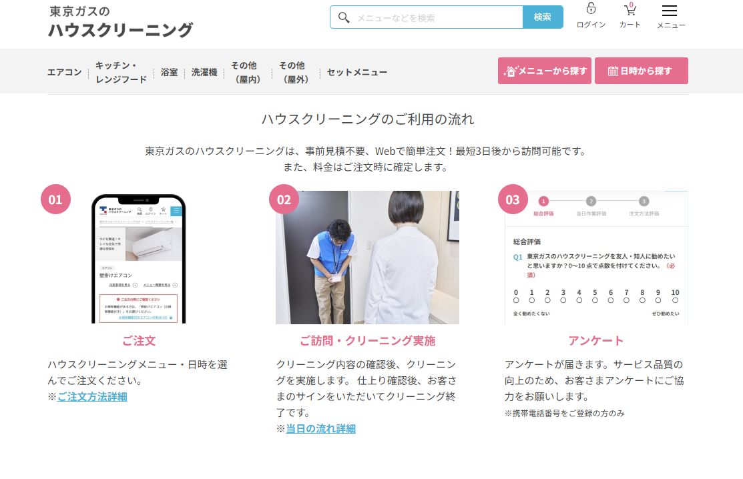
Task: Click the pink 01 step badge
Action: pyautogui.click(x=55, y=199)
